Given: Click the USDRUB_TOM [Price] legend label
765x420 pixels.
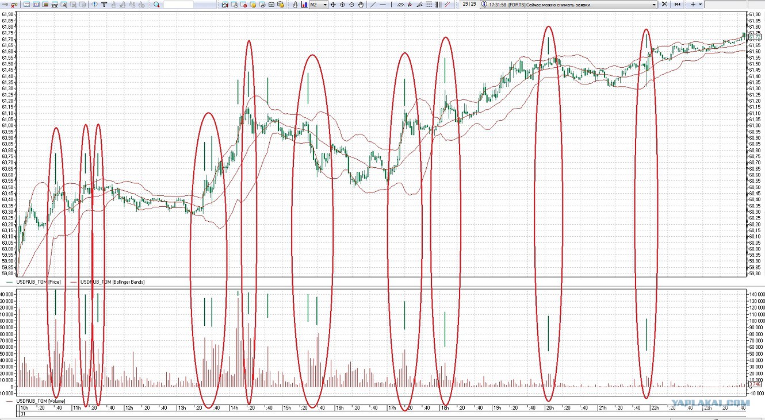Looking at the screenshot, I should (39, 282).
